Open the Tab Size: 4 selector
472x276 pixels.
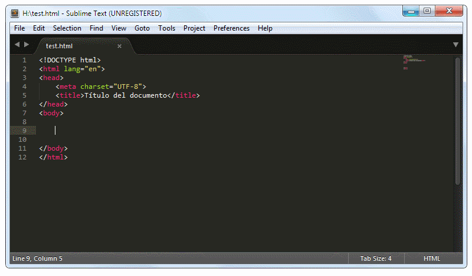pyautogui.click(x=376, y=258)
